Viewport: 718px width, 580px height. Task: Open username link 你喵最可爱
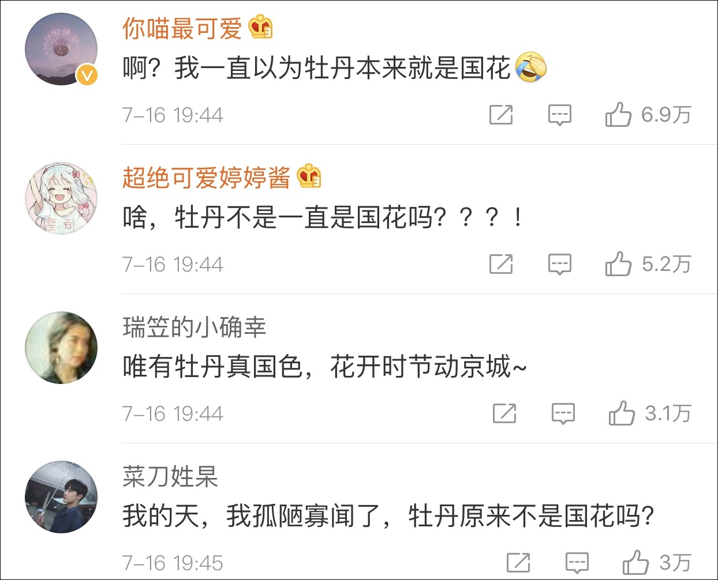(182, 28)
